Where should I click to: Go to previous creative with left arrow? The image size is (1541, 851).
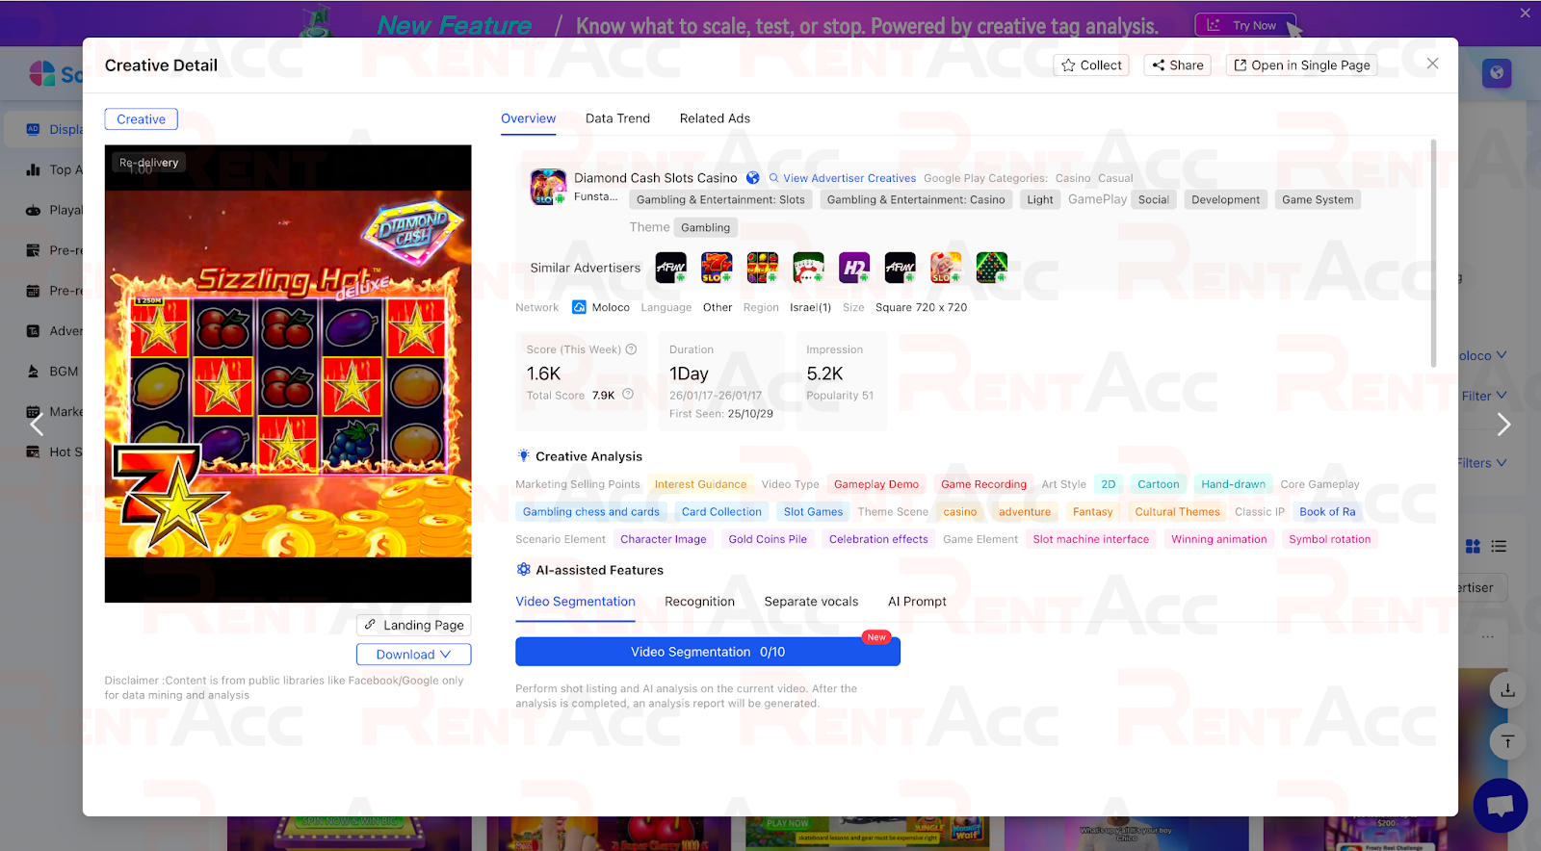pyautogui.click(x=37, y=425)
